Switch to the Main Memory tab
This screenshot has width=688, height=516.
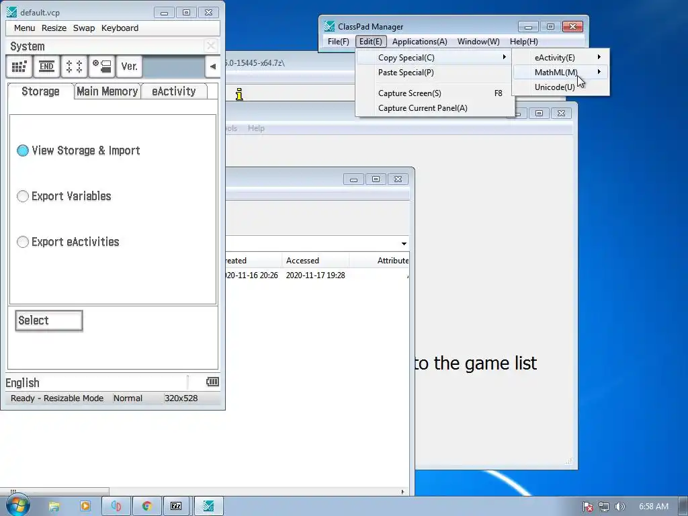point(107,91)
